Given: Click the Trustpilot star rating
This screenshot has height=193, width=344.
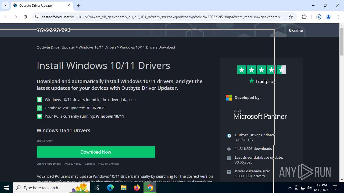Looking at the screenshot, I should pyautogui.click(x=261, y=70).
